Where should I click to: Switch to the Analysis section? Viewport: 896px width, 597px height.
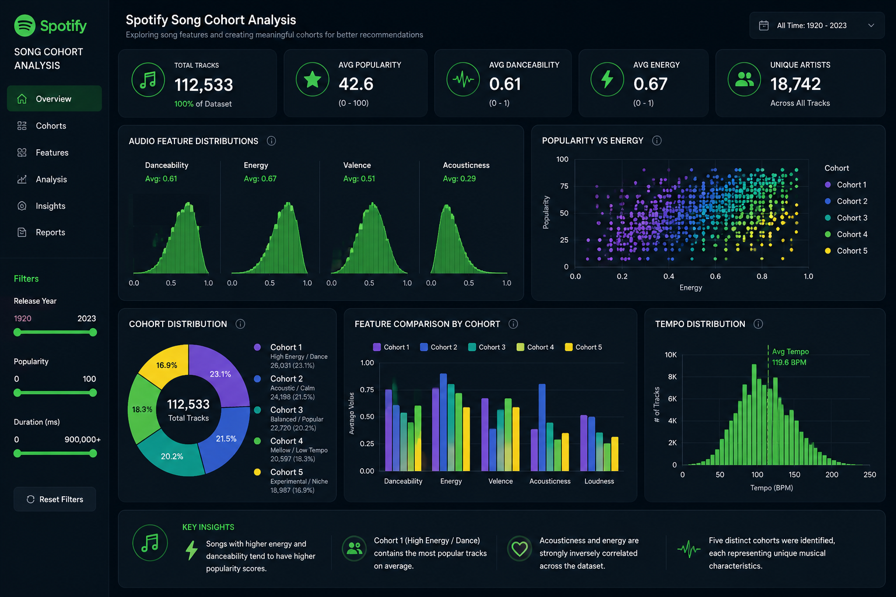(x=54, y=180)
